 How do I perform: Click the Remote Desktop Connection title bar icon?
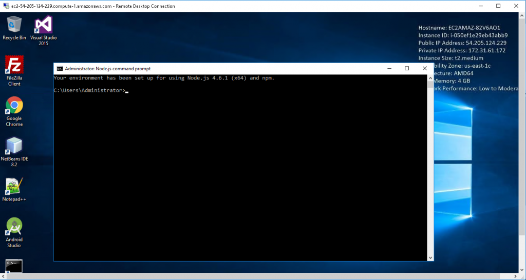[5, 6]
